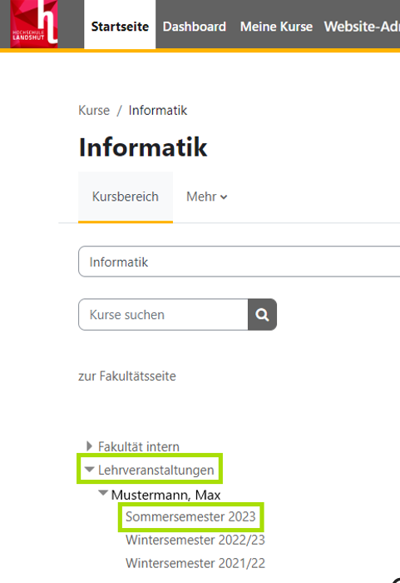400x583 pixels.
Task: Click the Kurse breadcrumb link
Action: [x=94, y=111]
